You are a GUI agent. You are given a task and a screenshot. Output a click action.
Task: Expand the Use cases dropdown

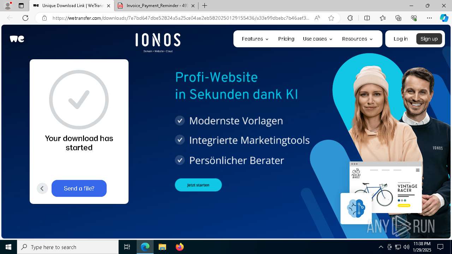[317, 39]
